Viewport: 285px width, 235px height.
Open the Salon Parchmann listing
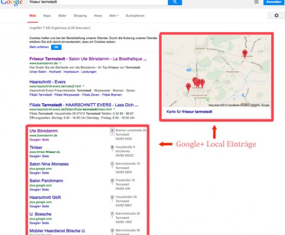click(x=46, y=180)
